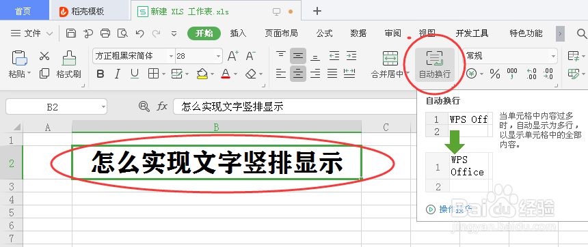Screen dimensions: 588x247
Task: Expand the Name Box B2 dropdown
Action: [x=103, y=107]
